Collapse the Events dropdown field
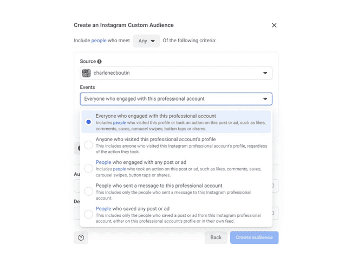Image resolution: width=352 pixels, height=264 pixels. pyautogui.click(x=176, y=99)
